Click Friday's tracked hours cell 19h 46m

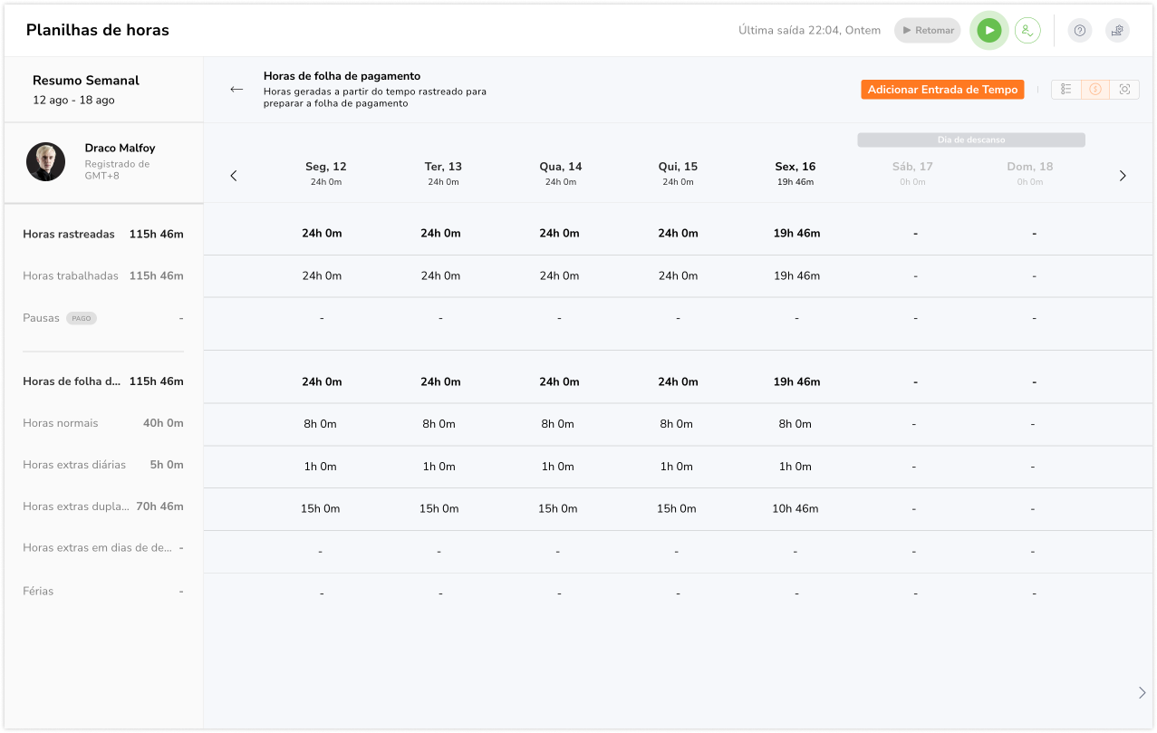(796, 234)
